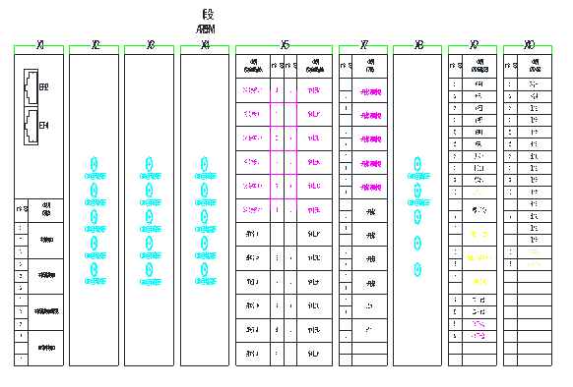
Task: Click the X10 module header label
Action: [x=529, y=45]
